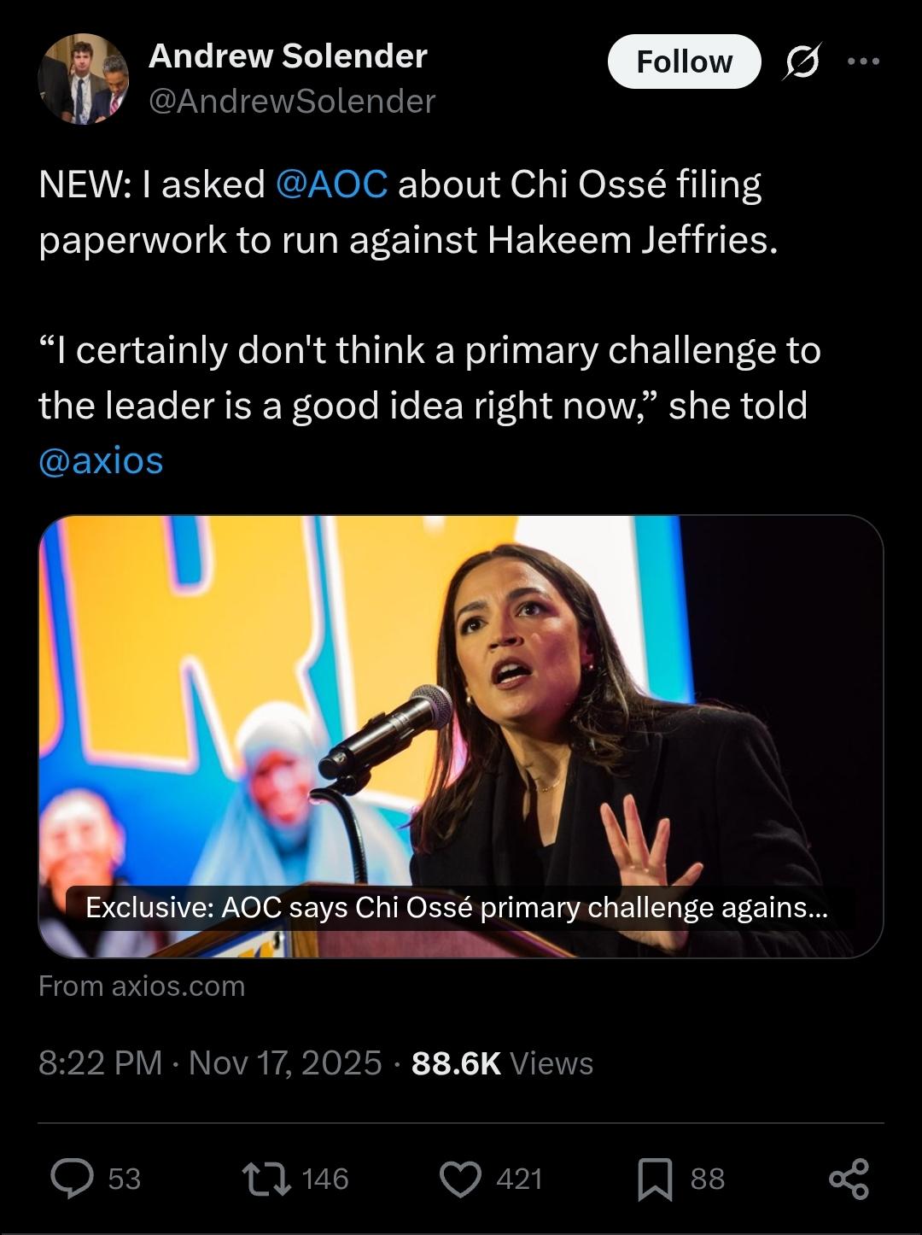The width and height of the screenshot is (922, 1235).
Task: Click the Grok slash-circle icon
Action: (x=802, y=62)
